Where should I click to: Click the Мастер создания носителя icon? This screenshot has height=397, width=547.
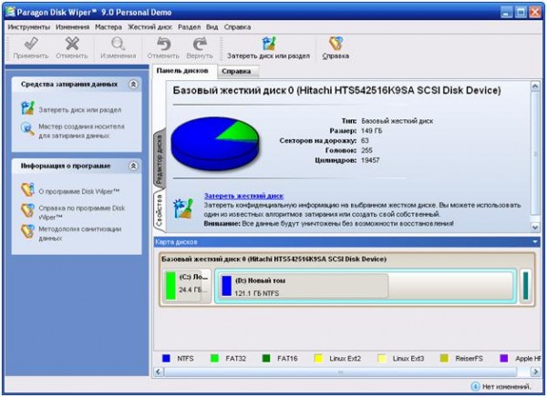coord(27,129)
